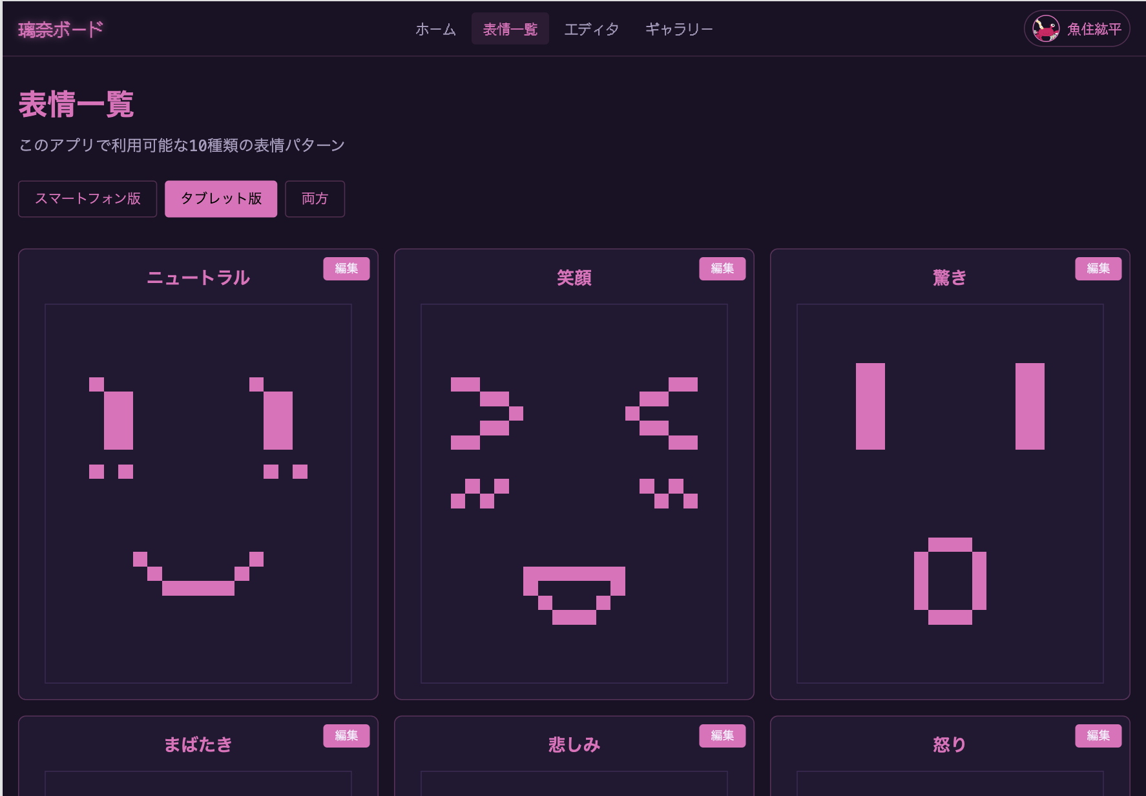
Task: Open the 璃奈ボード logo home link
Action: (x=61, y=30)
